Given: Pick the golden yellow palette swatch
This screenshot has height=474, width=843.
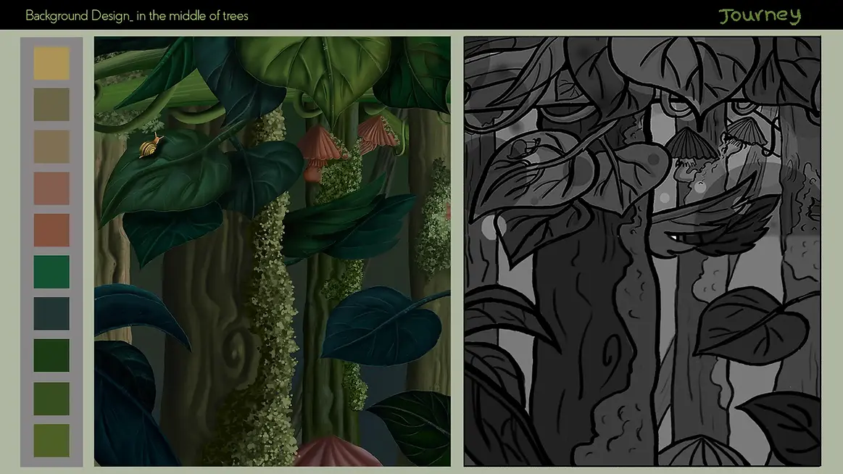Looking at the screenshot, I should (51, 63).
